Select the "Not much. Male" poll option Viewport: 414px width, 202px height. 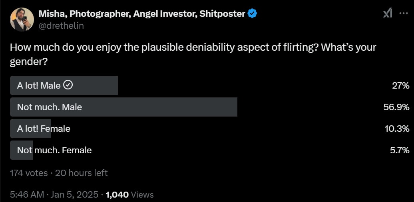(x=50, y=107)
